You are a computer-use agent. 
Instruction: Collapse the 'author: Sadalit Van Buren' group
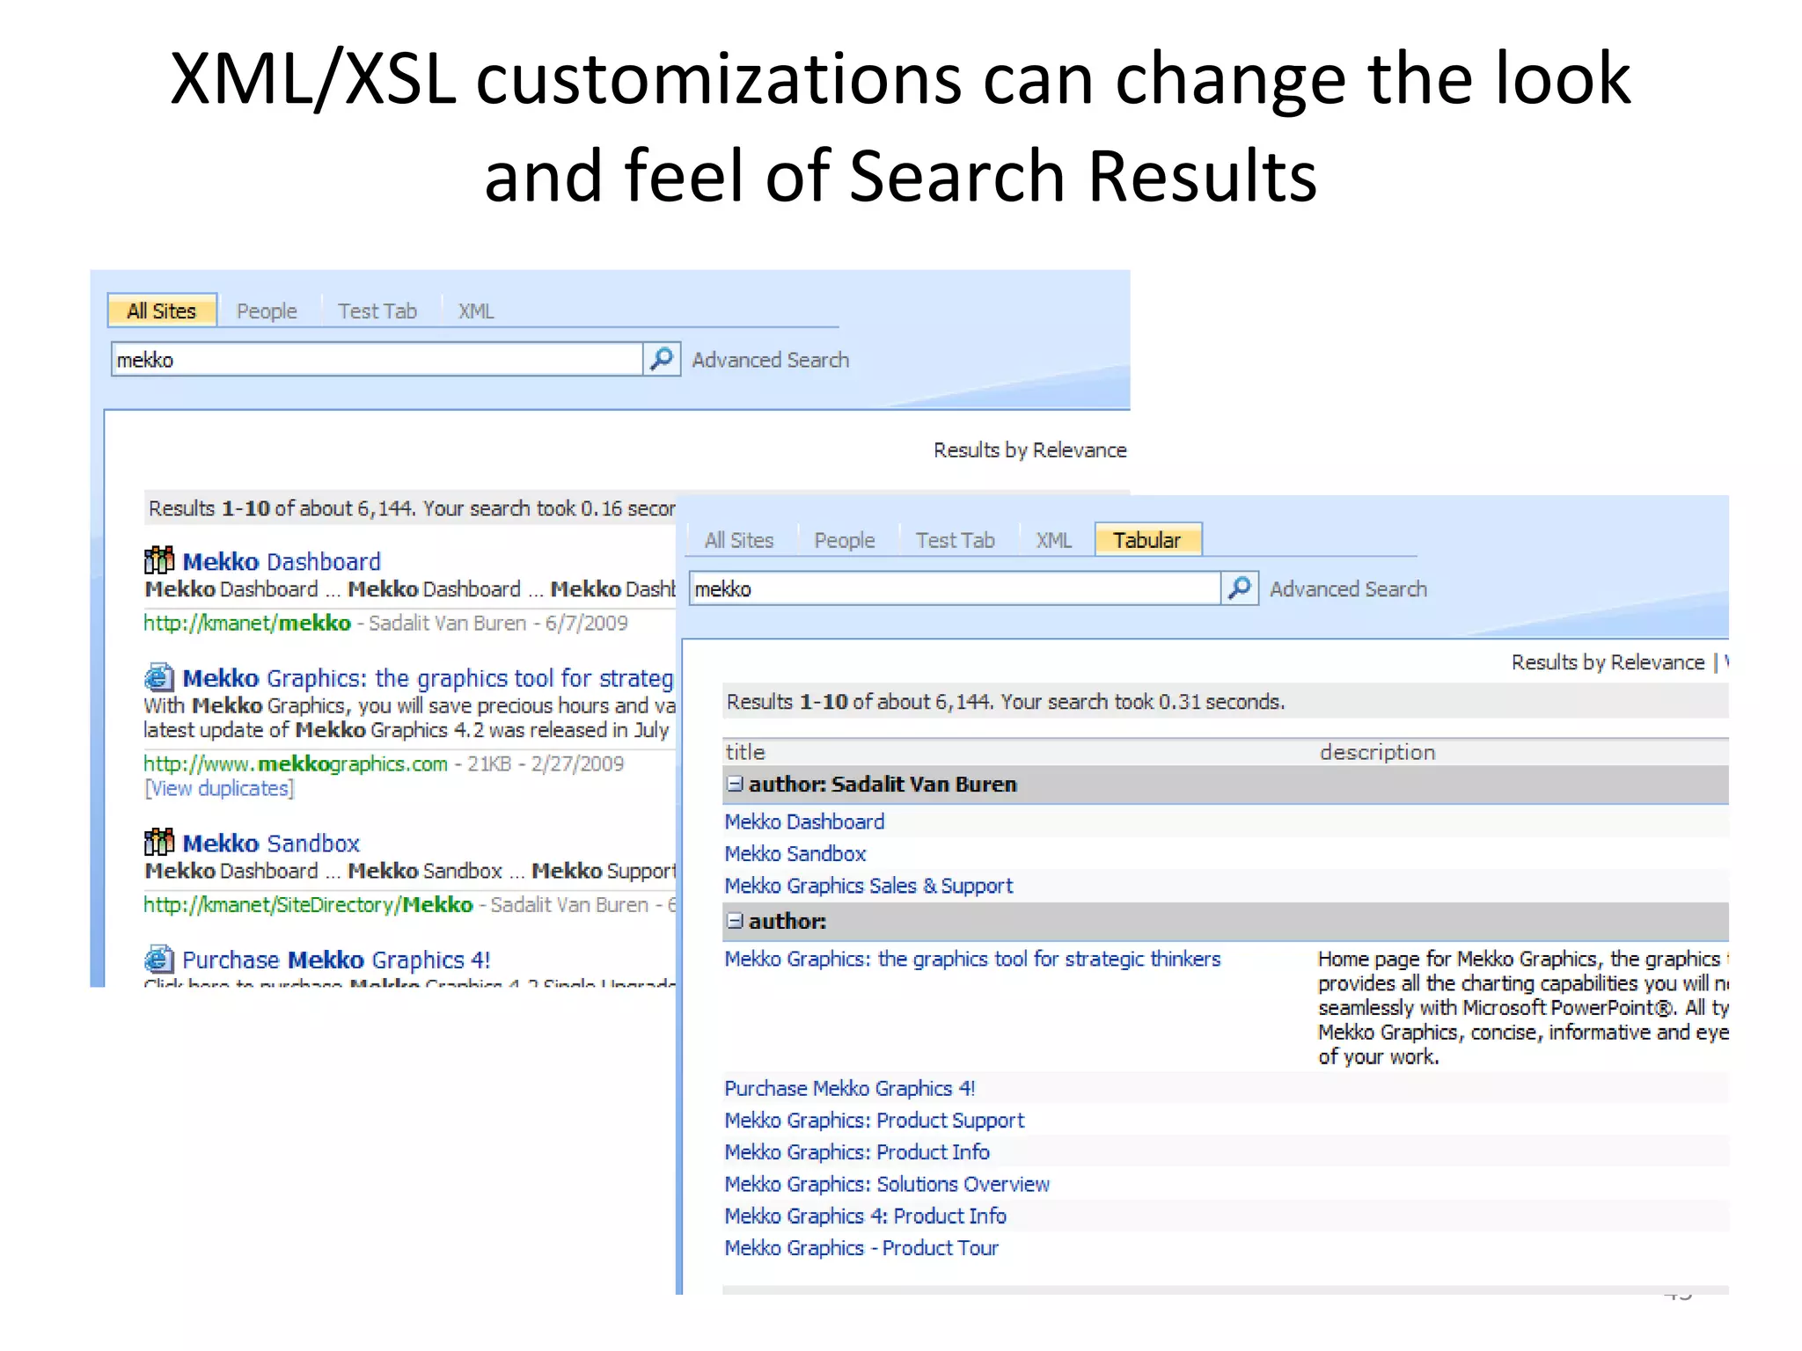pyautogui.click(x=735, y=784)
